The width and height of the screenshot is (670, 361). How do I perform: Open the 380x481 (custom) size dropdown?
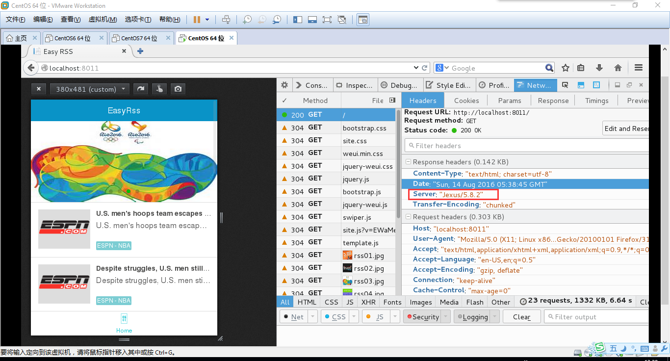click(x=90, y=89)
